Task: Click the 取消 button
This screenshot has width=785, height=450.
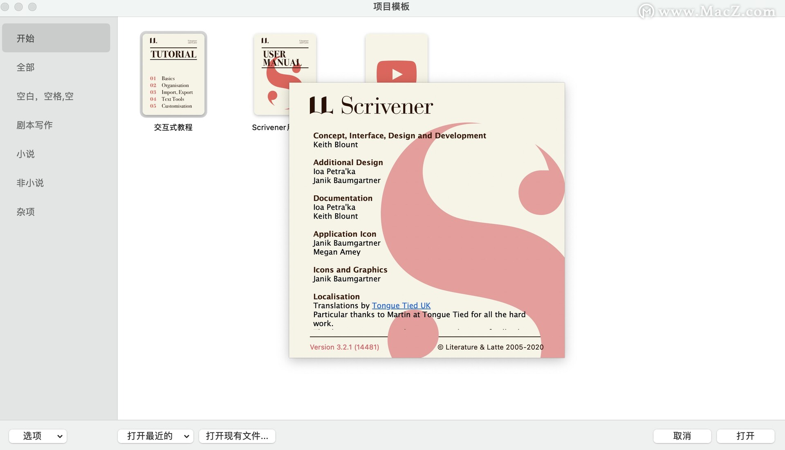Action: click(682, 436)
